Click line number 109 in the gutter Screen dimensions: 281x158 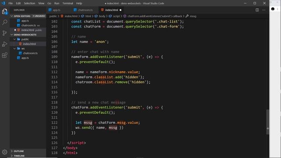point(54,57)
